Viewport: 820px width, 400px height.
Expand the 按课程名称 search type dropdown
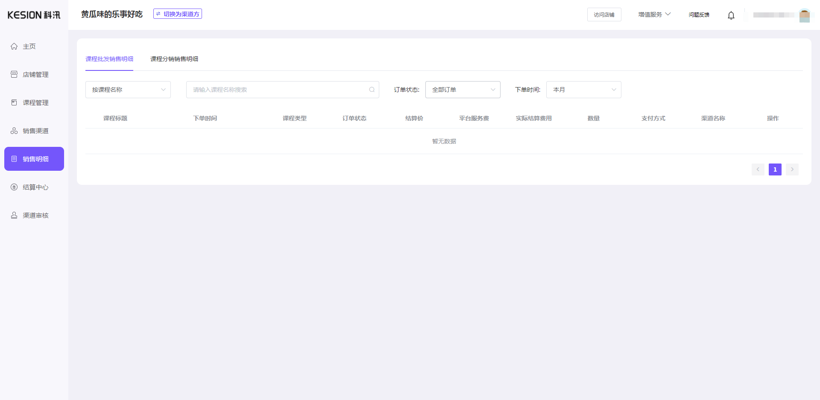tap(128, 90)
